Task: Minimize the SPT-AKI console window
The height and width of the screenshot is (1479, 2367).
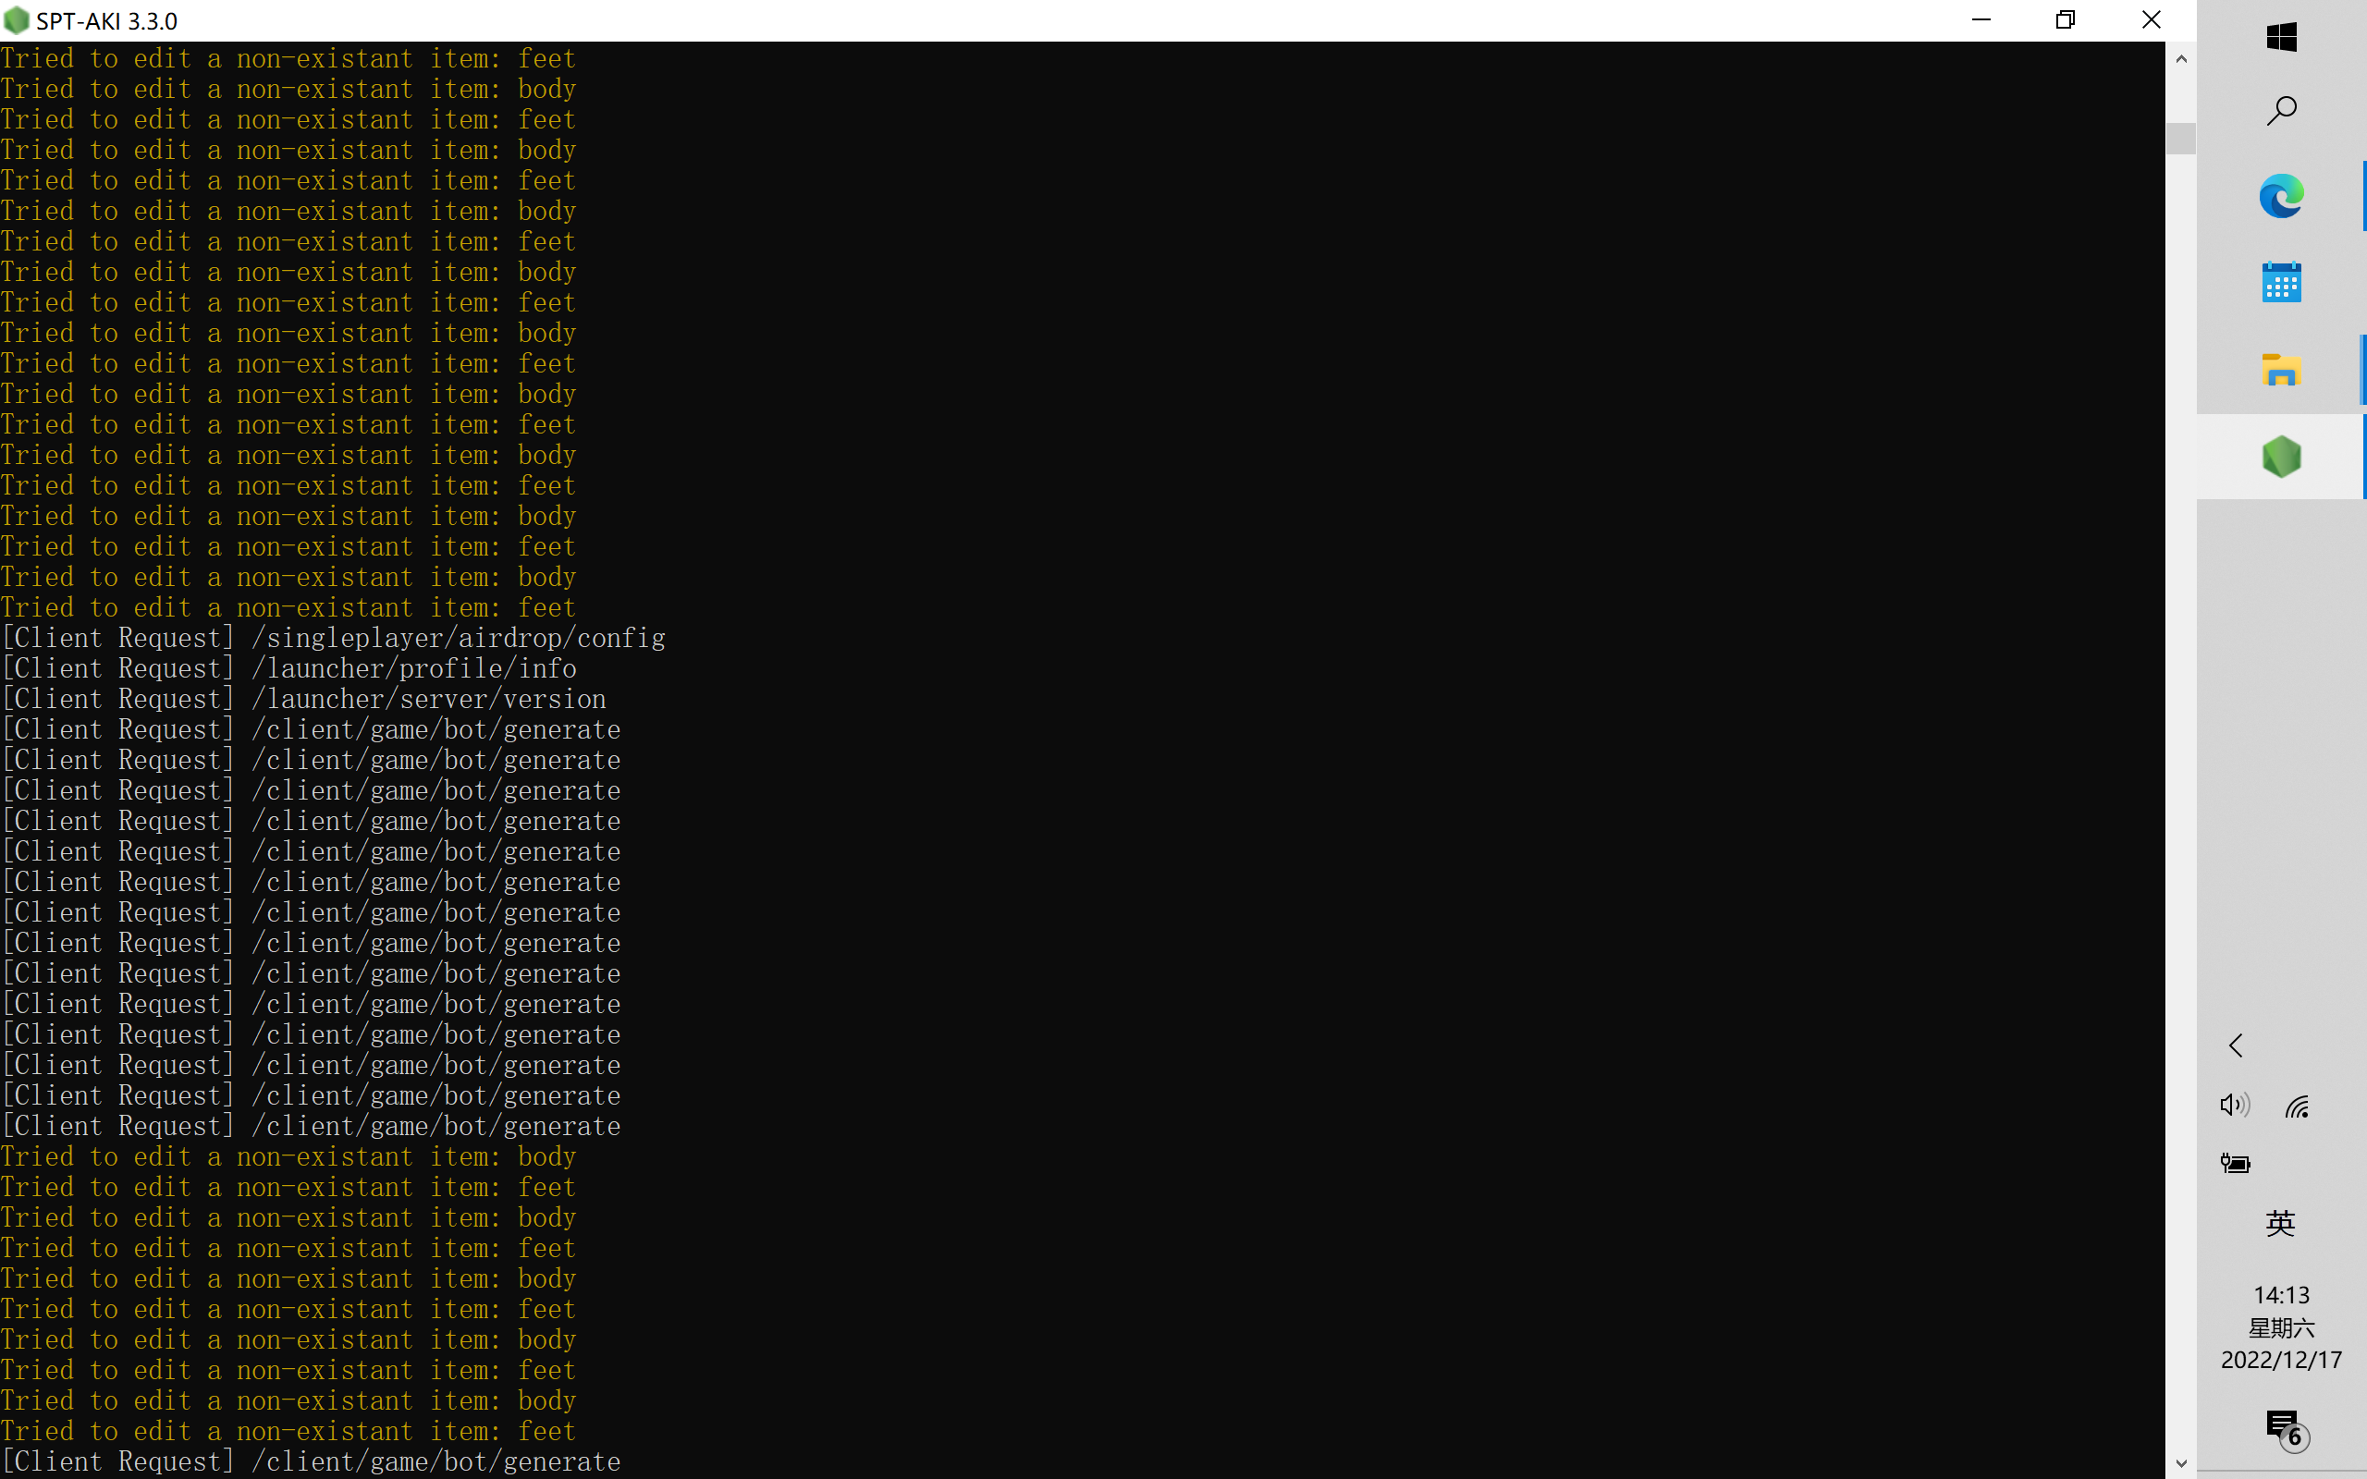Action: pos(1981,19)
